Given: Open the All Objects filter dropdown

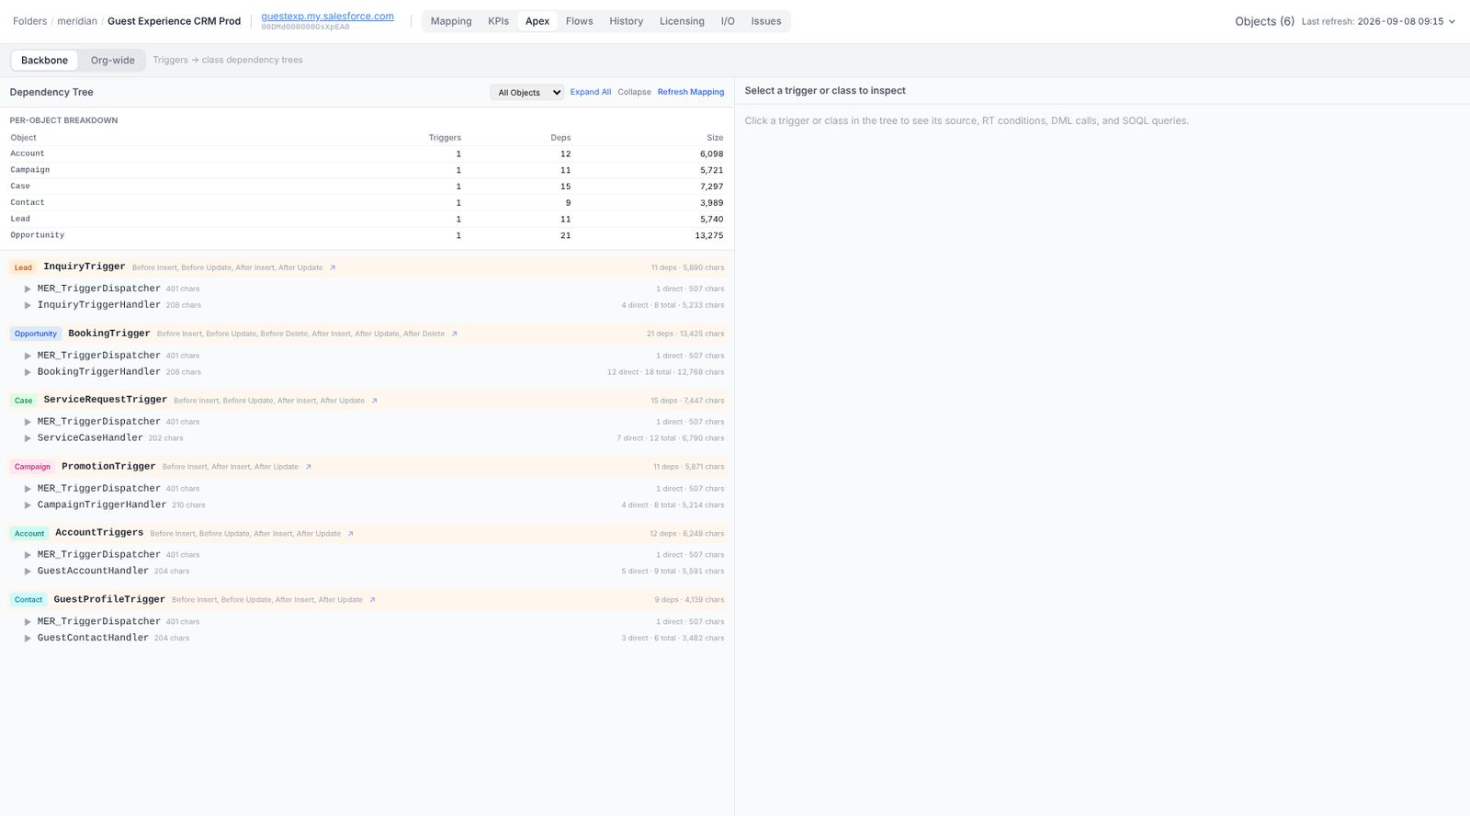Looking at the screenshot, I should (526, 93).
